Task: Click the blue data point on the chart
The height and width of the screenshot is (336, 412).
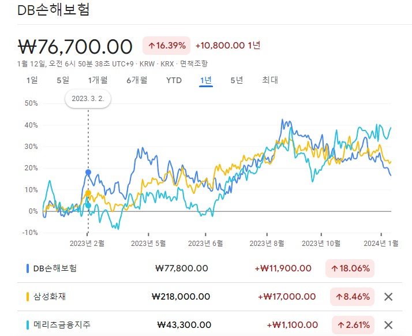Action: pyautogui.click(x=88, y=172)
